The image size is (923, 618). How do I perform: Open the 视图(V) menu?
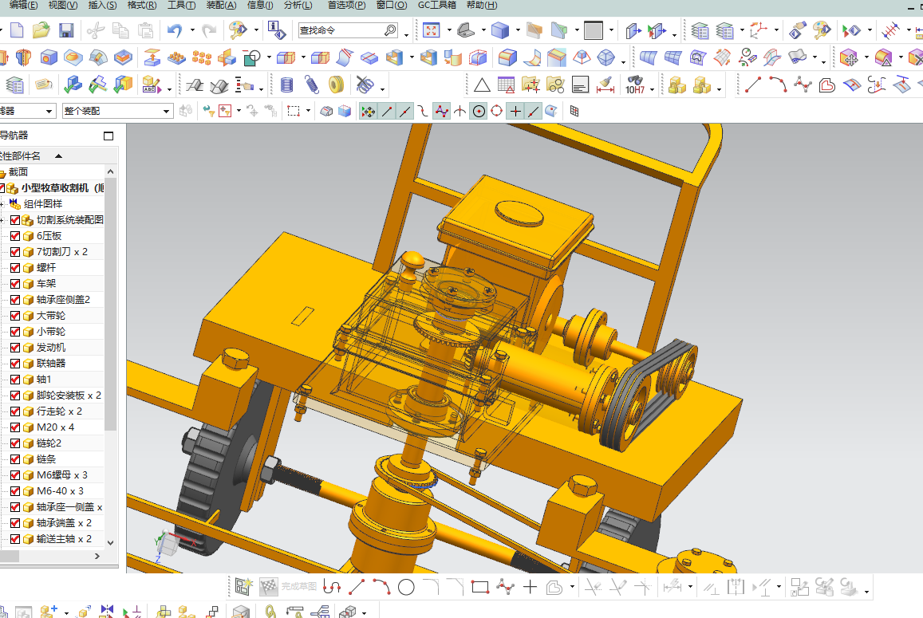click(63, 6)
